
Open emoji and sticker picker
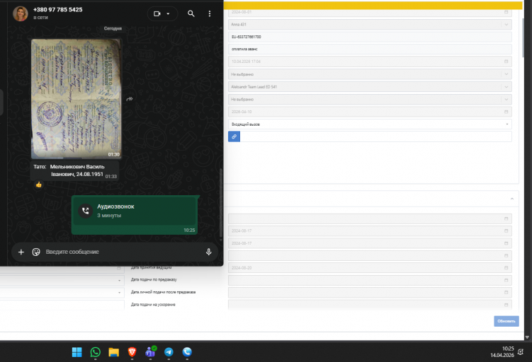click(x=36, y=252)
